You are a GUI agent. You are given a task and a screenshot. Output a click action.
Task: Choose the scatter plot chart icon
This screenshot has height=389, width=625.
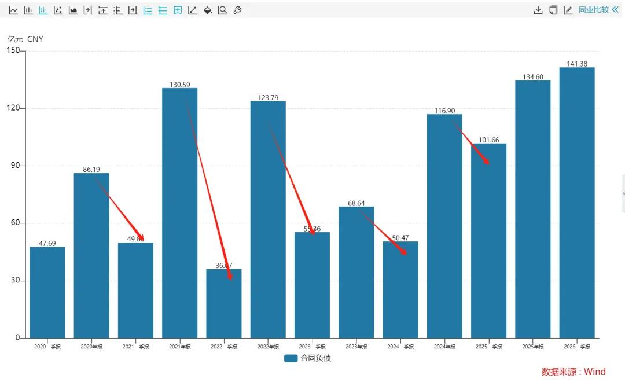[58, 10]
